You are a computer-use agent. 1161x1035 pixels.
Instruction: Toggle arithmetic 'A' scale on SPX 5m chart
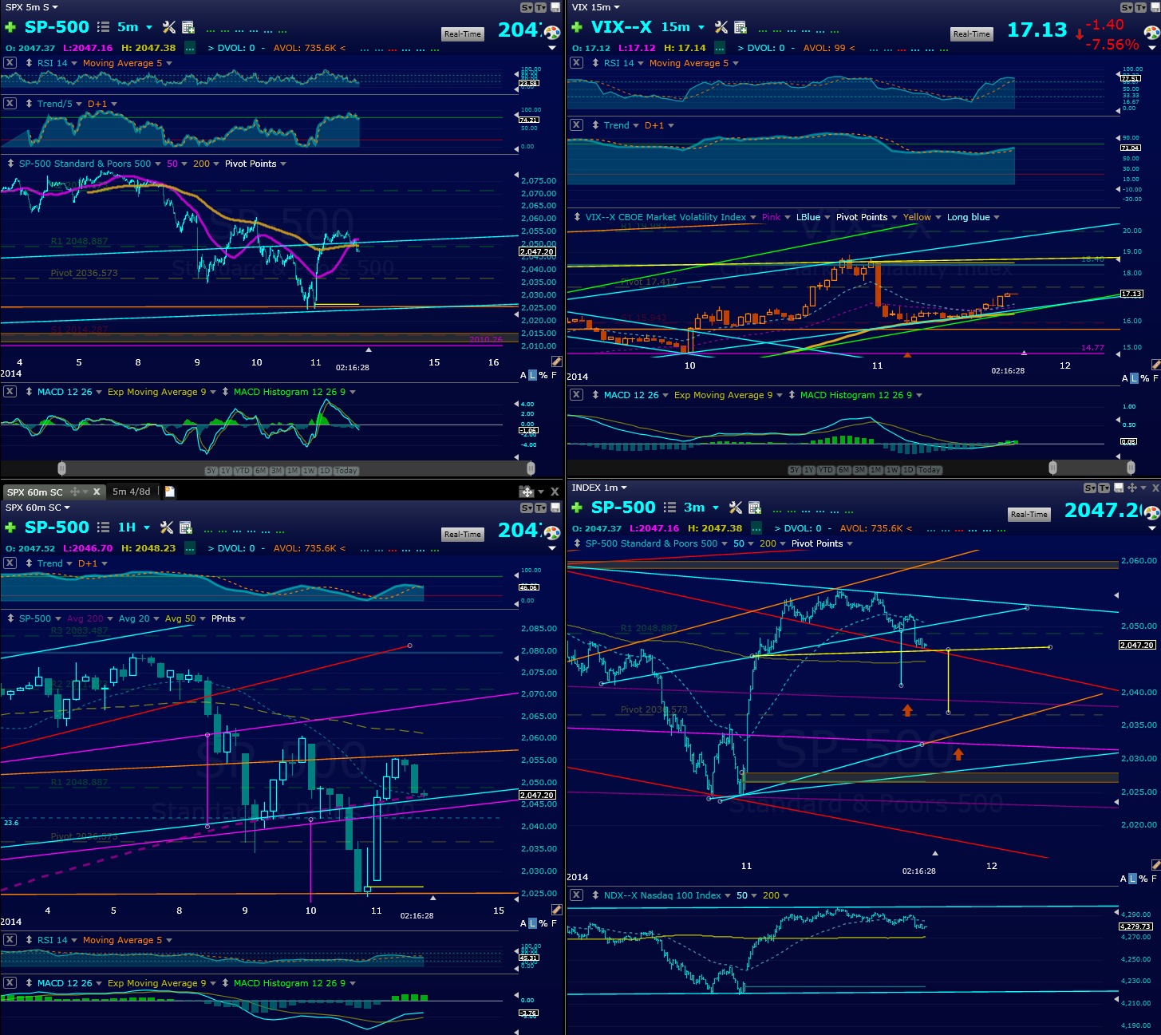[x=523, y=376]
